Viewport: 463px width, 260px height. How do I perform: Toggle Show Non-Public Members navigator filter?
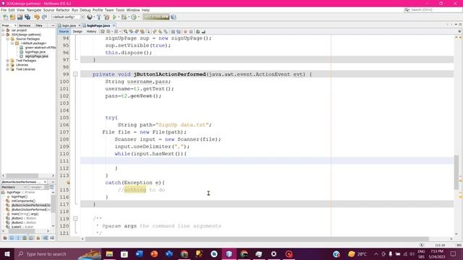click(25, 238)
